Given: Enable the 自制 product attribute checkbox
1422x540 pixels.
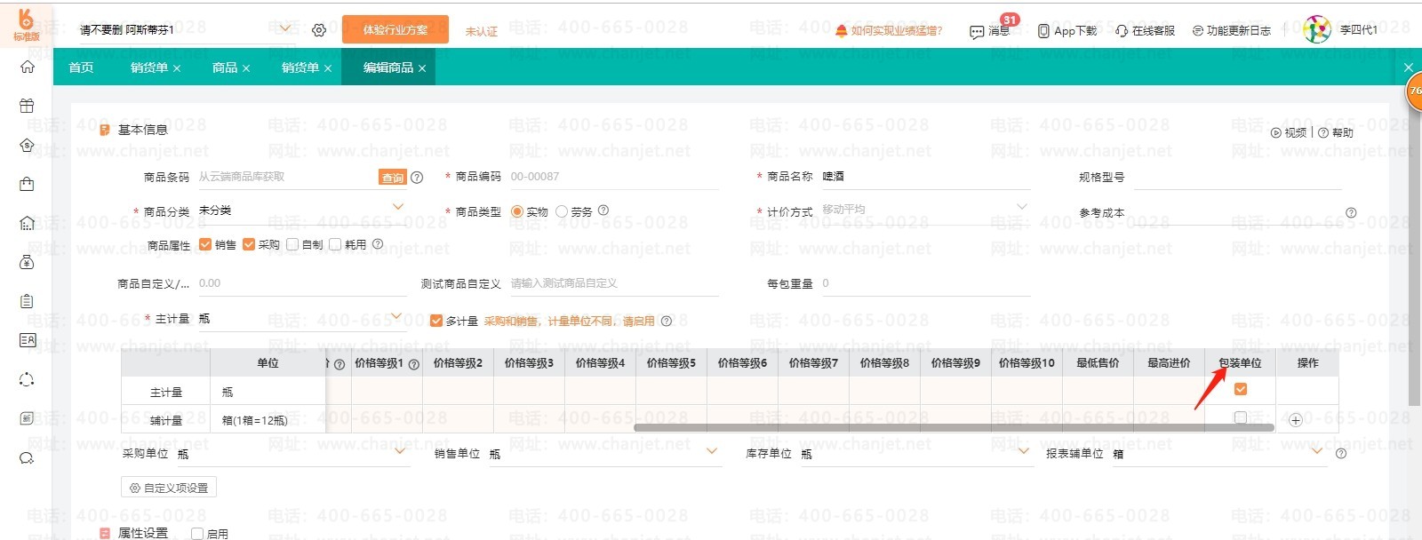Looking at the screenshot, I should click(292, 244).
